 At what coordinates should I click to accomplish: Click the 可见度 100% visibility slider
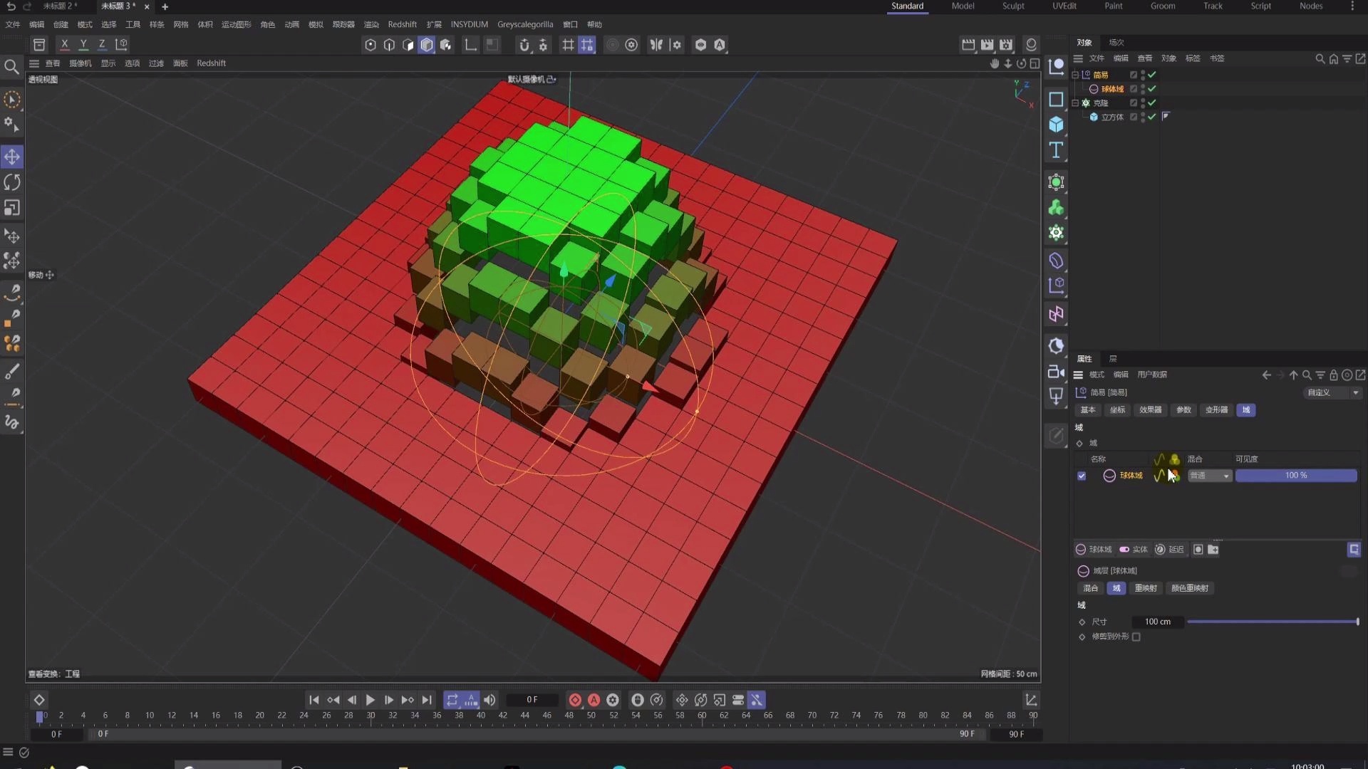1297,475
